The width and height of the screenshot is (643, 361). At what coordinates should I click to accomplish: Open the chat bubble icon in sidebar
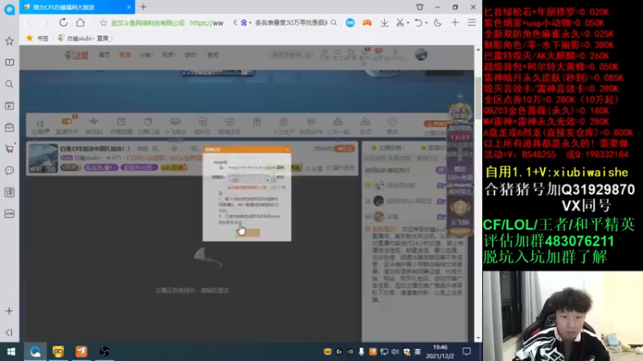pyautogui.click(x=10, y=170)
